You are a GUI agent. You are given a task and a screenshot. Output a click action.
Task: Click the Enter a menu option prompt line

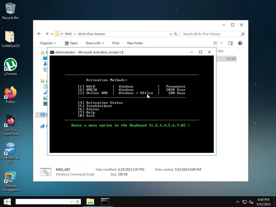point(130,125)
